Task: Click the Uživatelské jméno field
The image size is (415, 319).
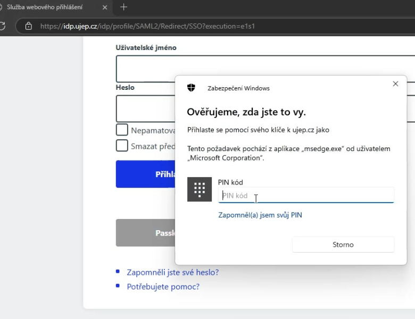Action: (145, 69)
